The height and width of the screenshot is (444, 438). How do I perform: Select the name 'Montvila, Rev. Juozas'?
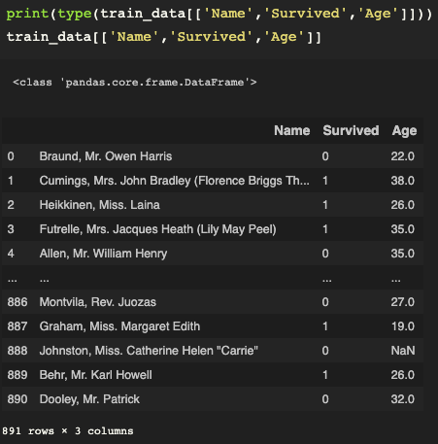pos(98,302)
